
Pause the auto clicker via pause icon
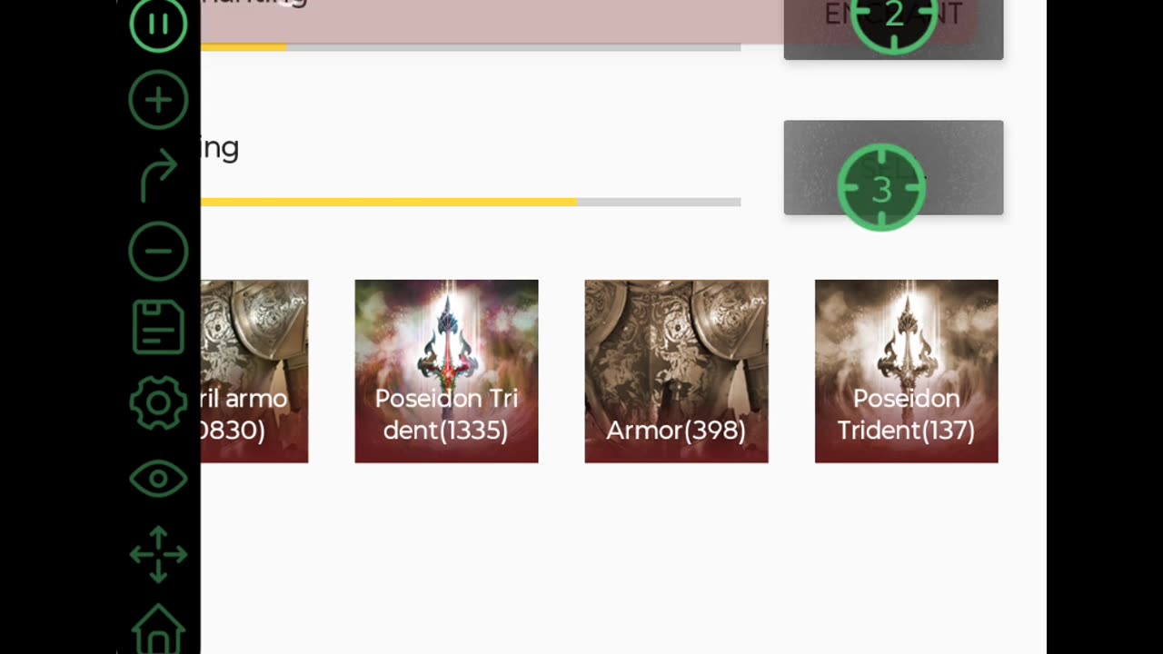(x=158, y=25)
